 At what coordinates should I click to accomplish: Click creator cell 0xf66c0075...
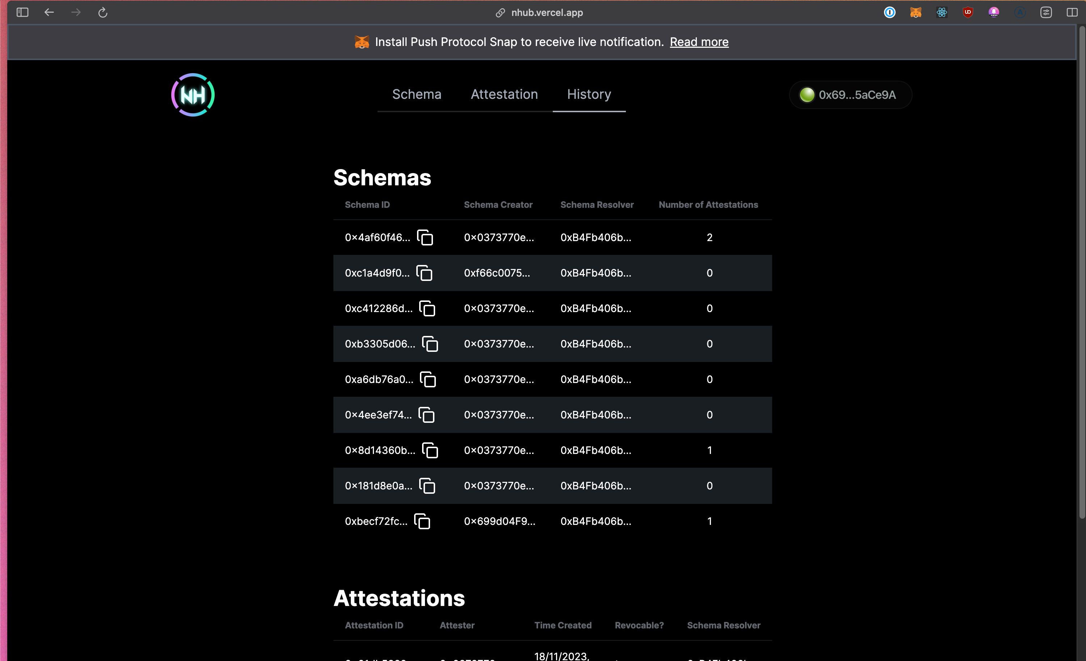[497, 273]
